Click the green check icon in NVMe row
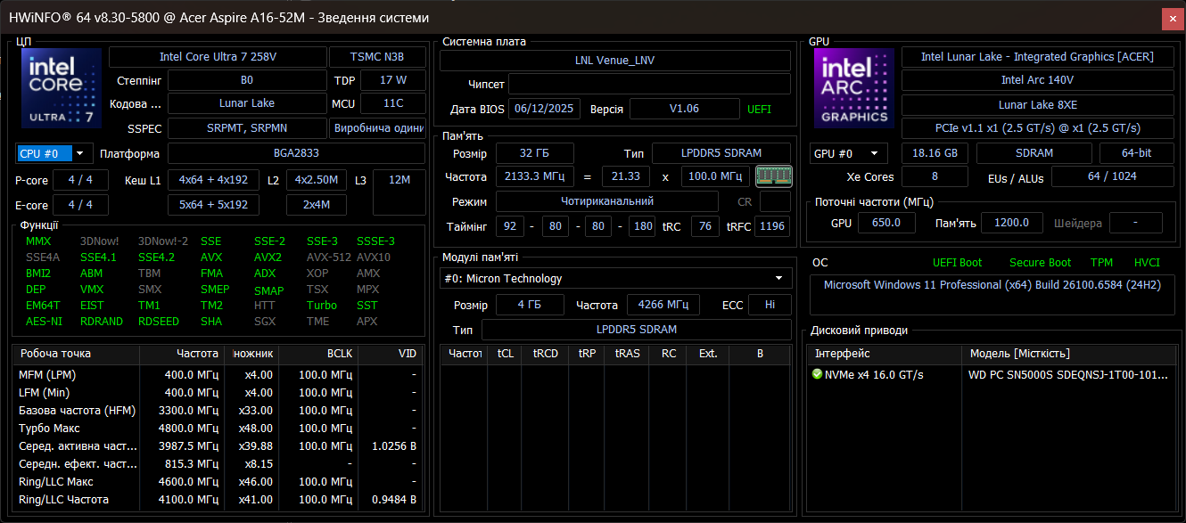Viewport: 1186px width, 523px height. coord(817,374)
